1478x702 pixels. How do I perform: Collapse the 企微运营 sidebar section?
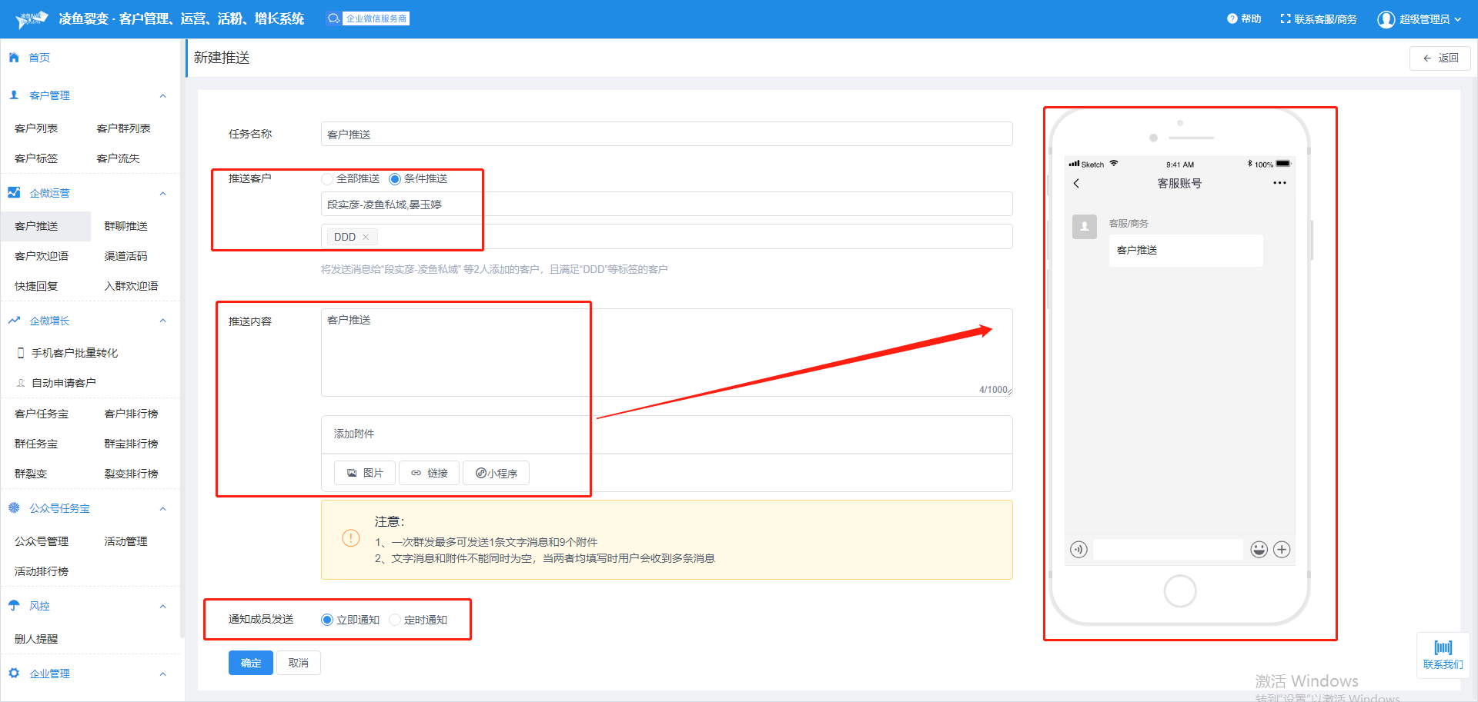pos(162,193)
